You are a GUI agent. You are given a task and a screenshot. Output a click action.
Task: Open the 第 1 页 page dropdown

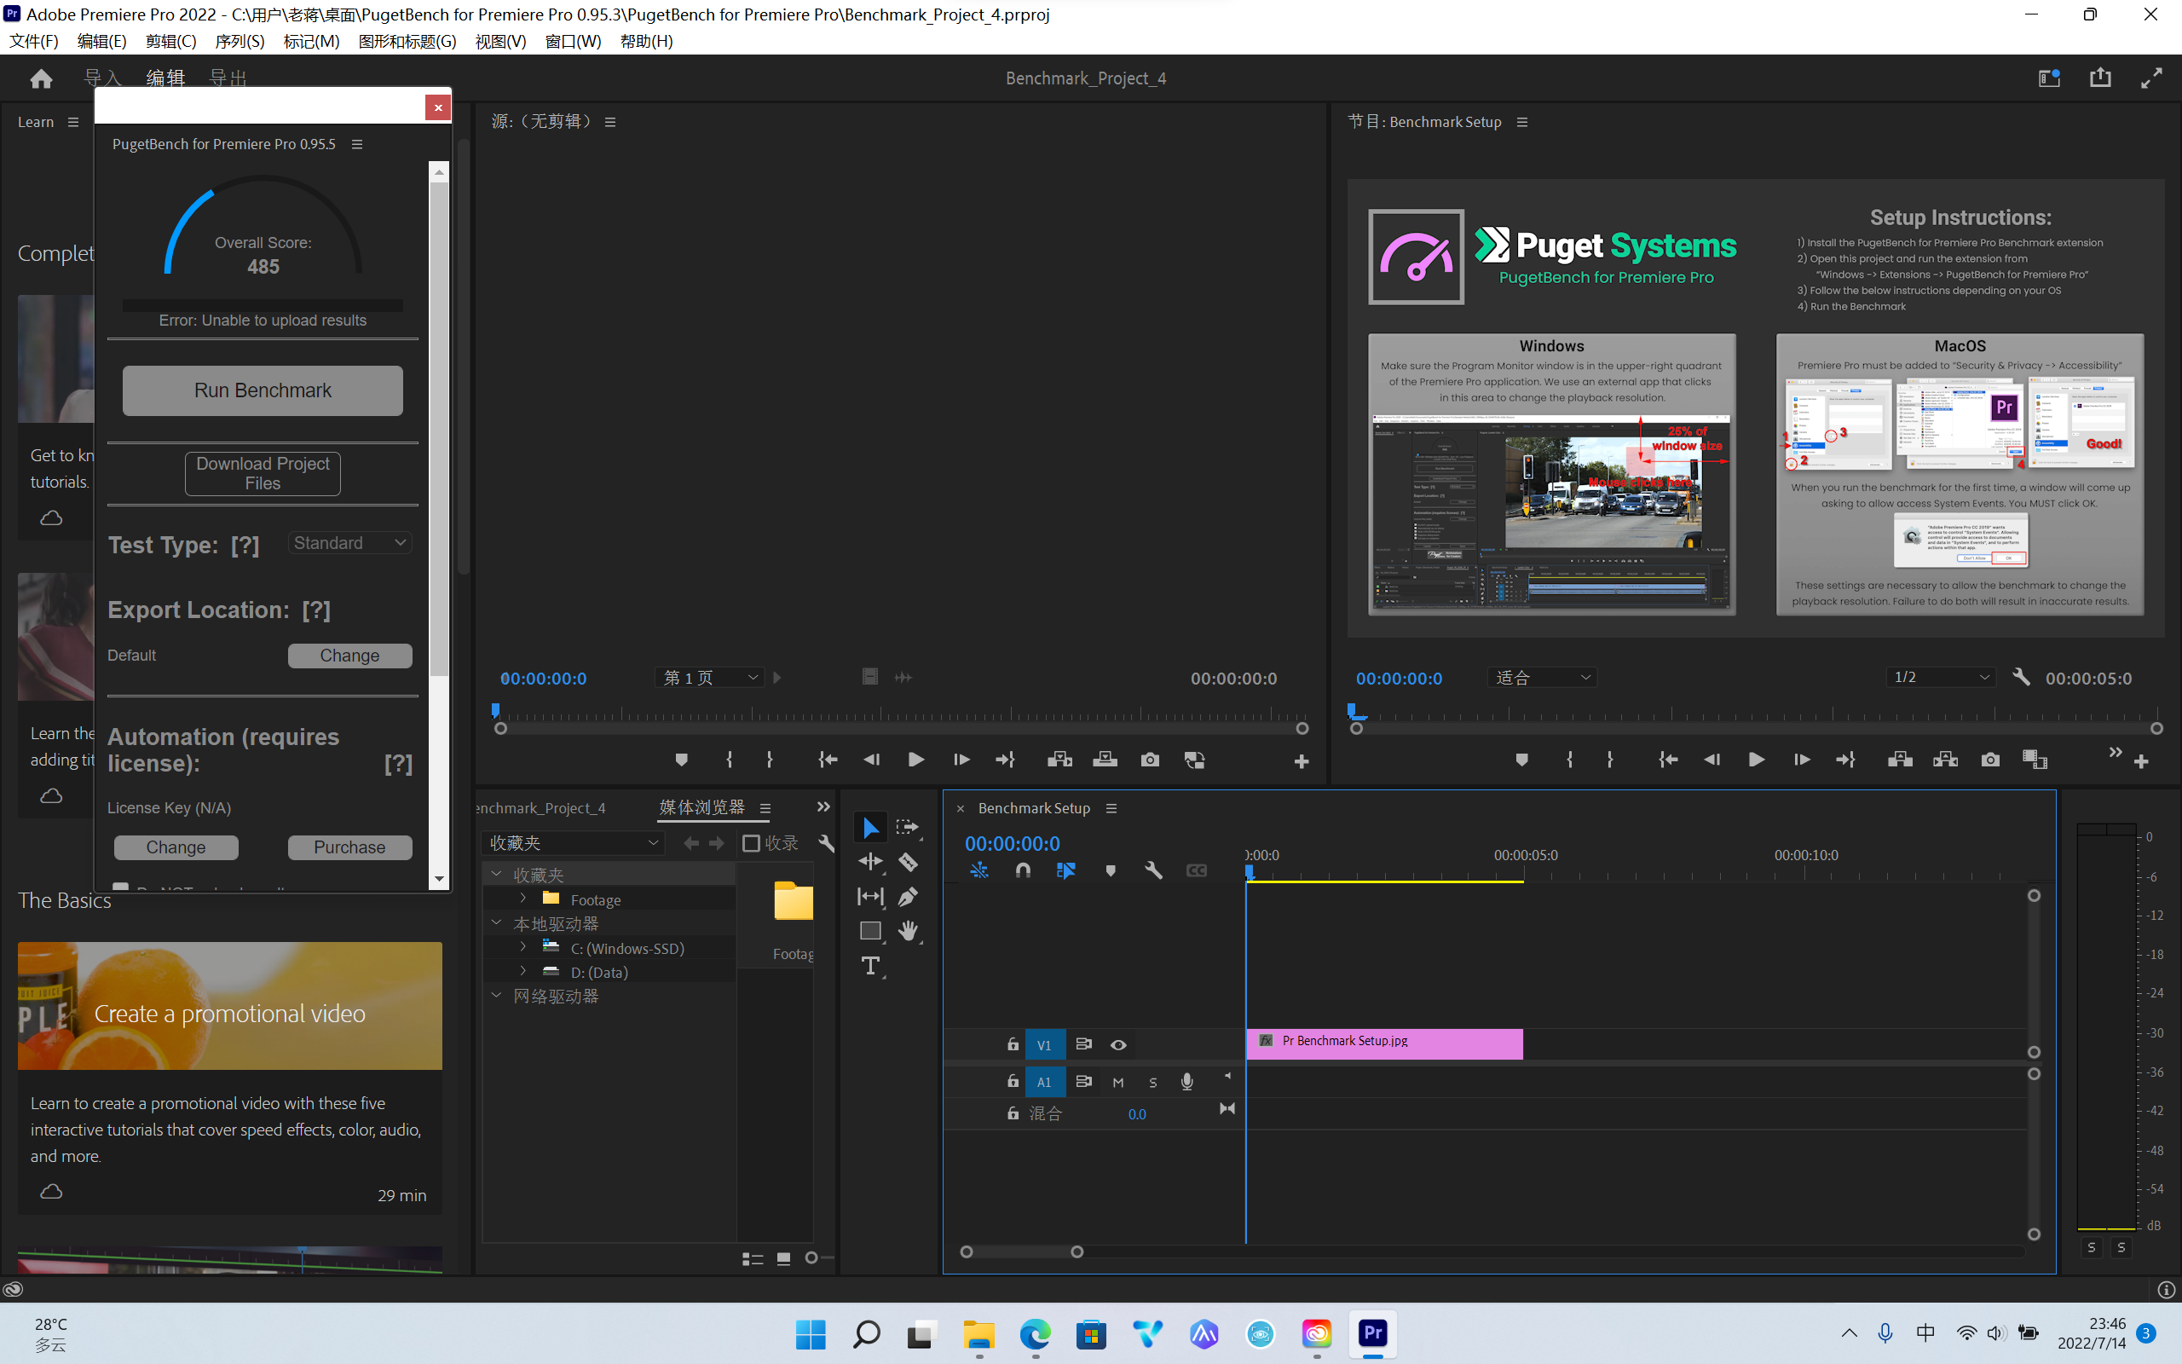[x=710, y=678]
